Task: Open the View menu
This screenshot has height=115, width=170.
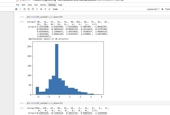Action: click(x=30, y=5)
